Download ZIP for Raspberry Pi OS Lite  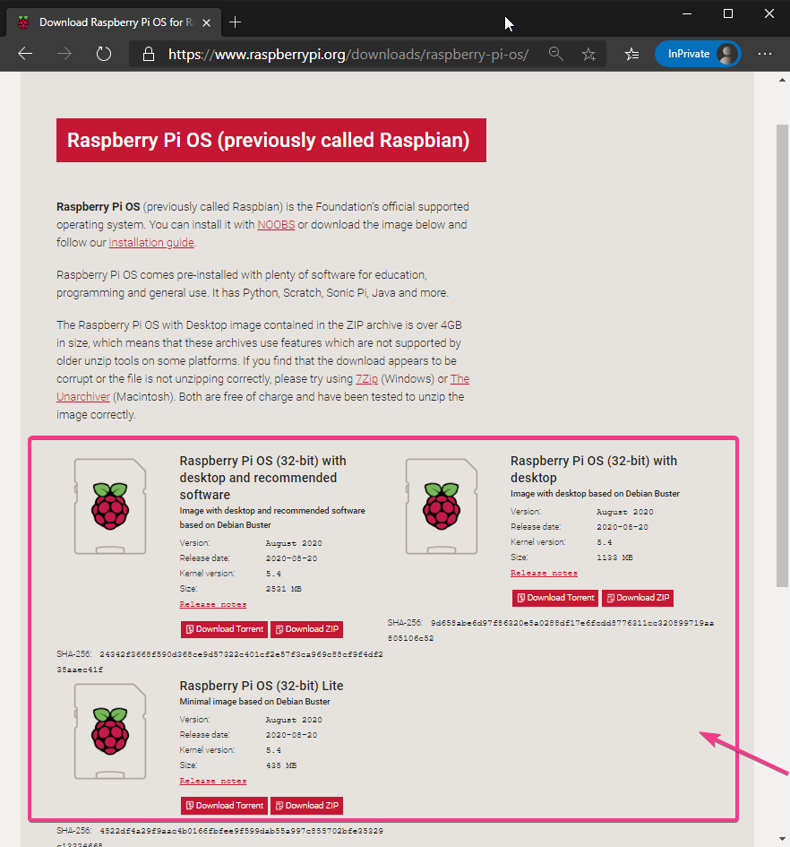click(306, 806)
